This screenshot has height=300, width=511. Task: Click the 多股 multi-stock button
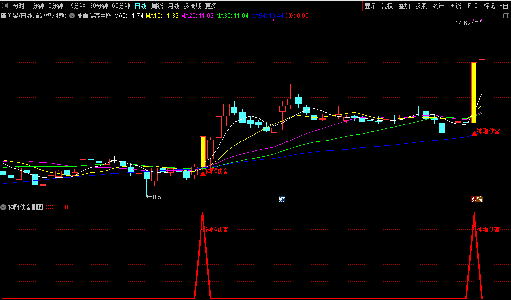pyautogui.click(x=421, y=6)
